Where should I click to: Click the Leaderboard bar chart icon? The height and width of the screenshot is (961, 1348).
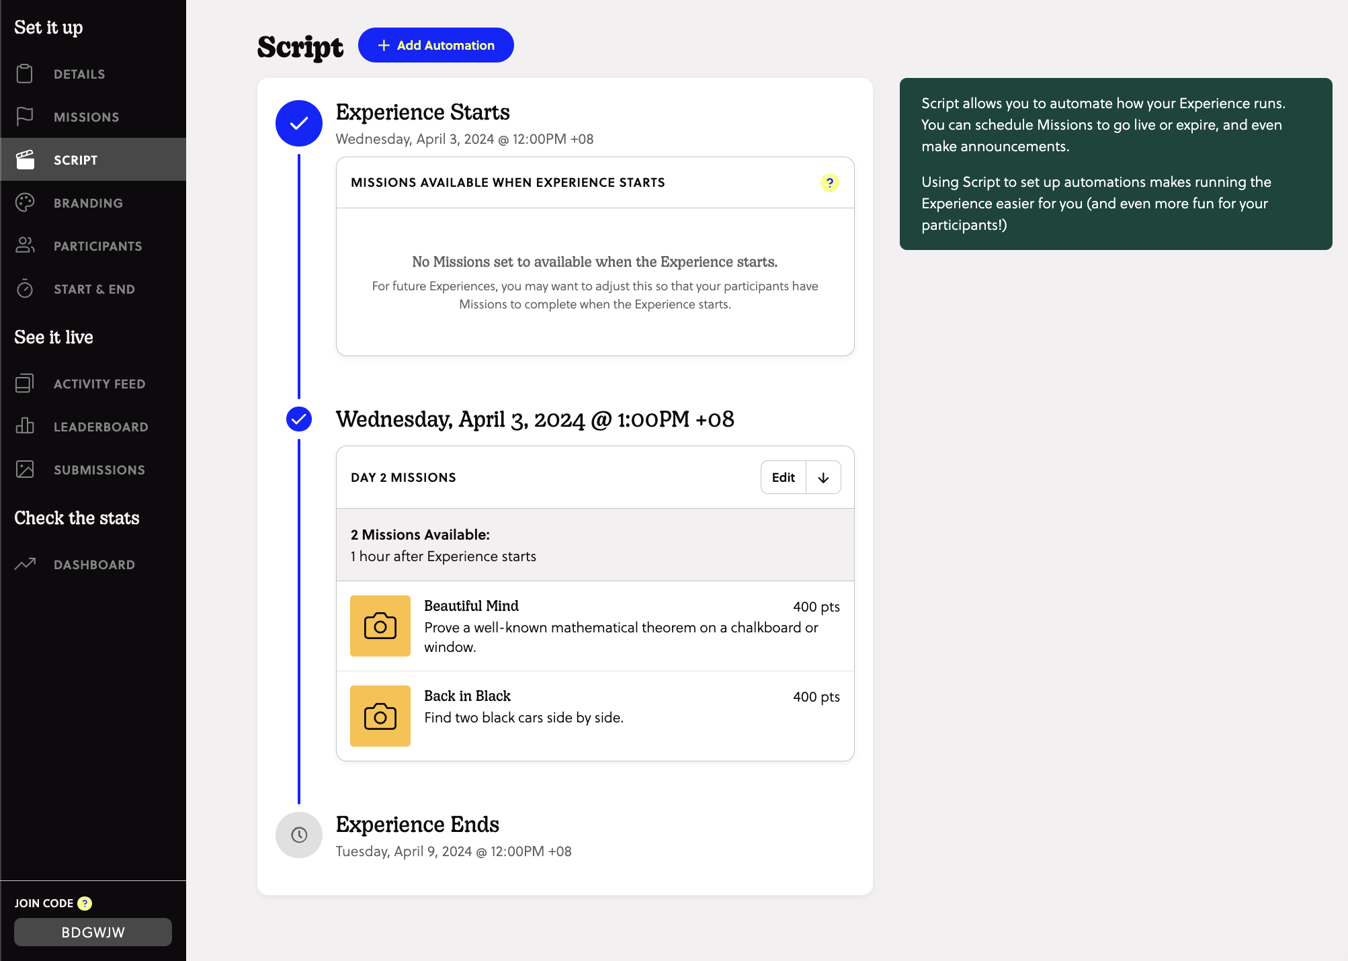pos(25,426)
